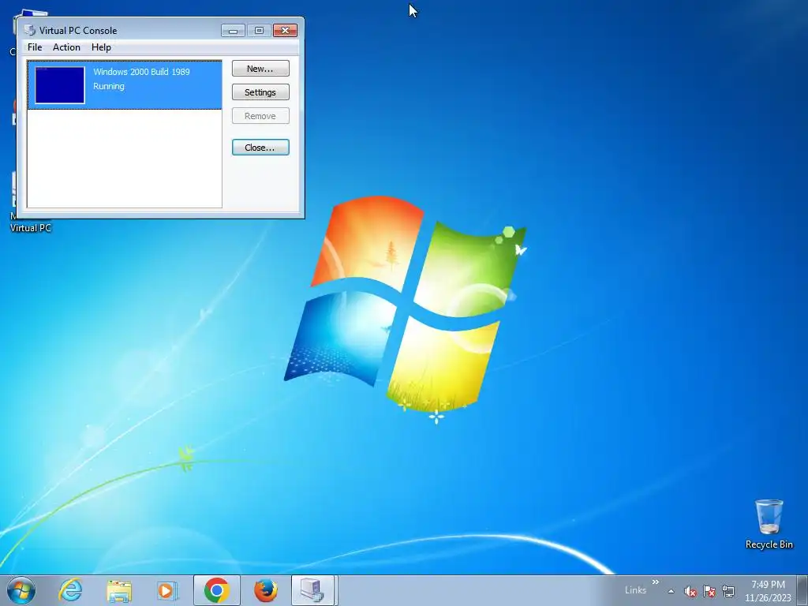Click the Show Desktop strip beside the clock
The width and height of the screenshot is (808, 606).
(802, 590)
